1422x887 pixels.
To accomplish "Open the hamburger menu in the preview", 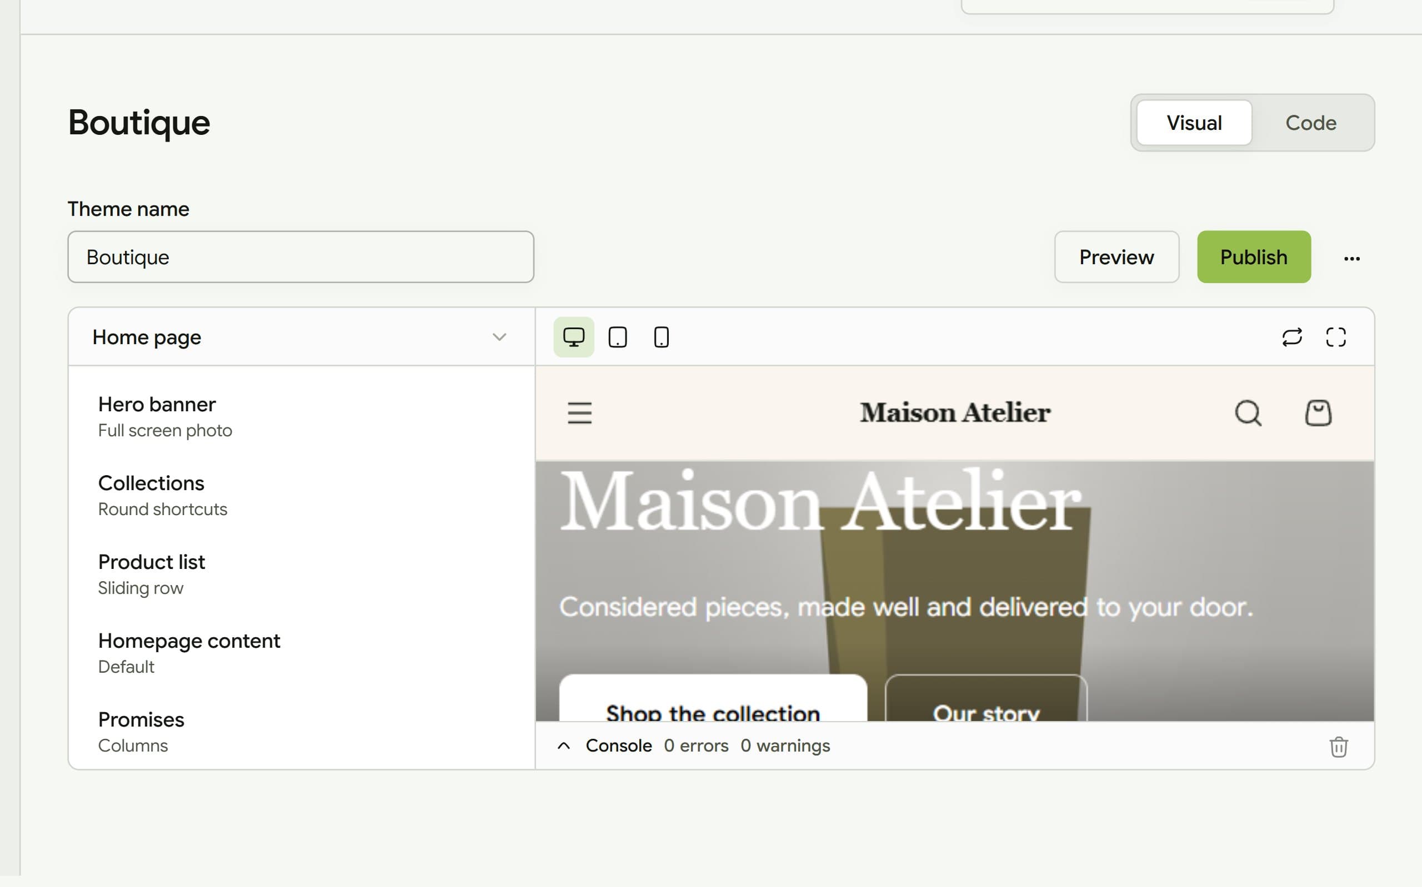I will pos(580,413).
